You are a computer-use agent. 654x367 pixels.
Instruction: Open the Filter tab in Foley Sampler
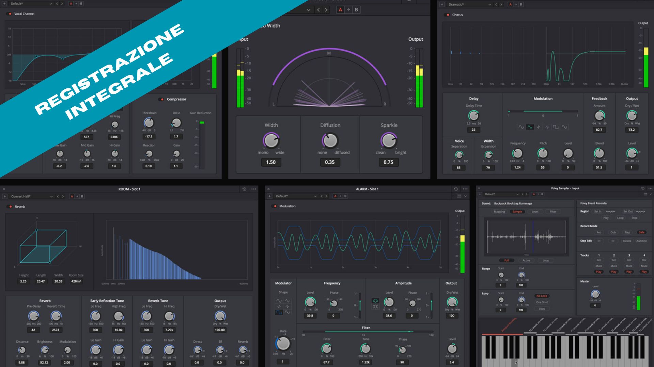pos(553,212)
